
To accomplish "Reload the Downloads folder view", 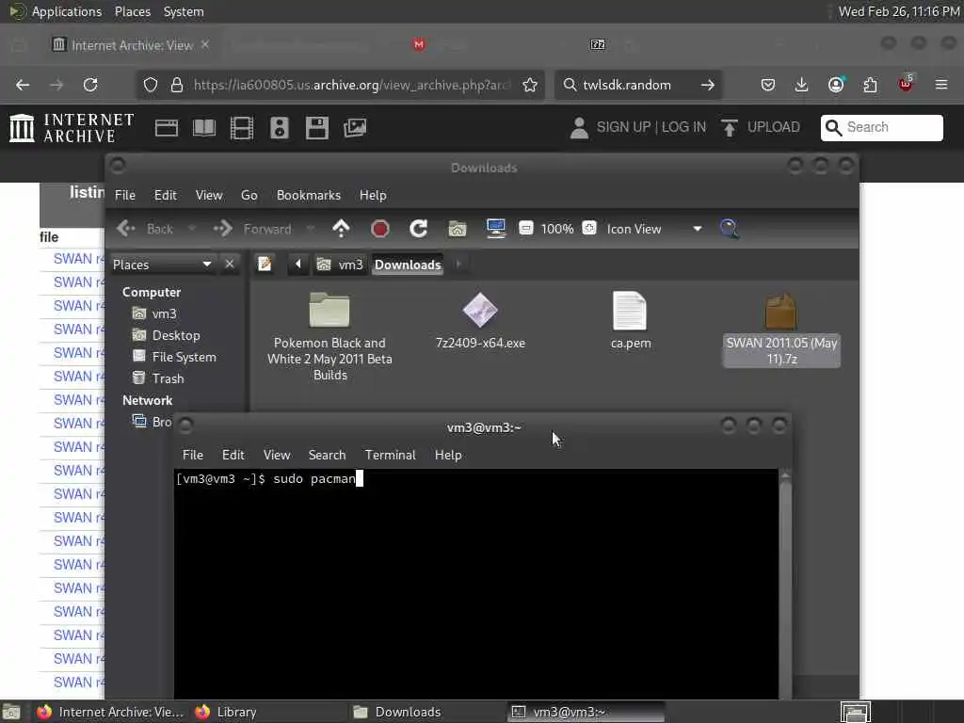I will point(419,229).
